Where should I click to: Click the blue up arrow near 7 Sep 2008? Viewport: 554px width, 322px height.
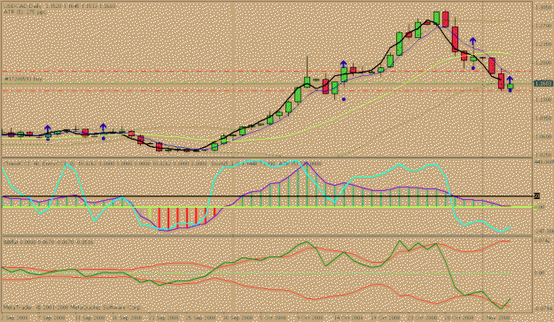pyautogui.click(x=48, y=129)
